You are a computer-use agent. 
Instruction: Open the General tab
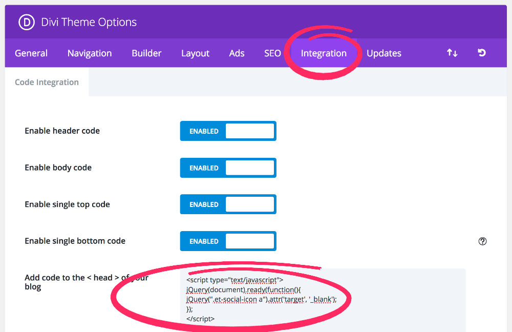(31, 53)
